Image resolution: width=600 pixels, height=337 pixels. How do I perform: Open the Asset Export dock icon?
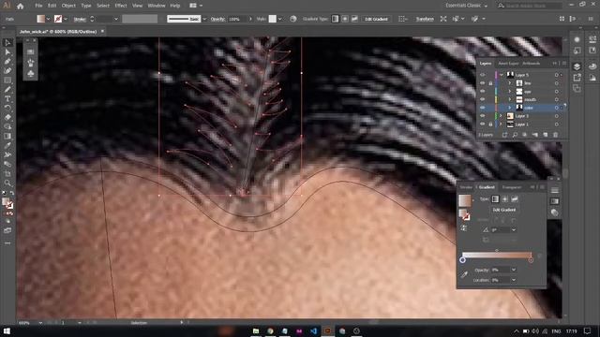pyautogui.click(x=577, y=78)
